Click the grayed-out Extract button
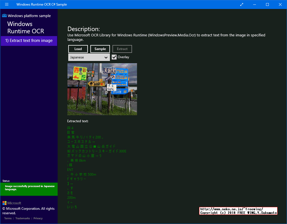This screenshot has height=224, width=287. pos(122,49)
